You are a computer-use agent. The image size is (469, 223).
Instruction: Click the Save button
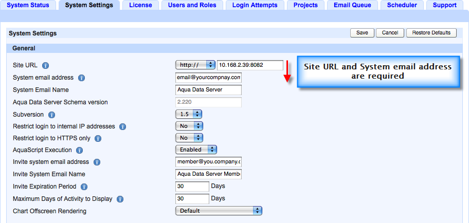click(362, 33)
